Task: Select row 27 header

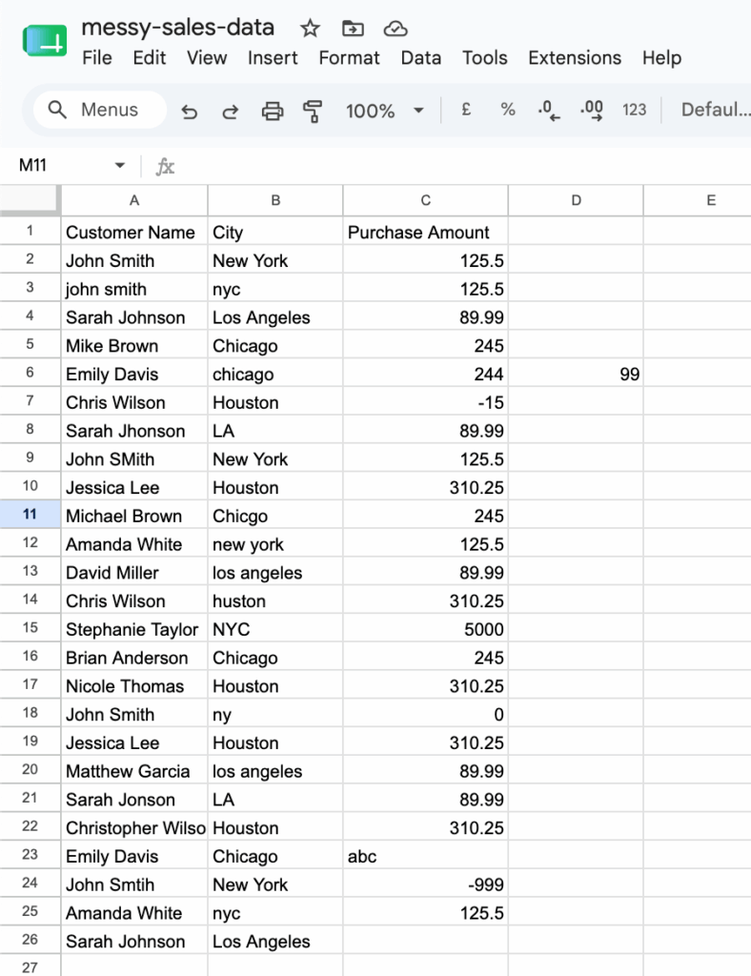Action: tap(30, 966)
